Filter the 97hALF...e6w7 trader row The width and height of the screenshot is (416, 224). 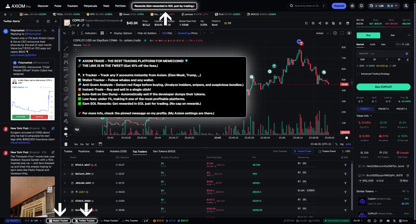pos(345,165)
